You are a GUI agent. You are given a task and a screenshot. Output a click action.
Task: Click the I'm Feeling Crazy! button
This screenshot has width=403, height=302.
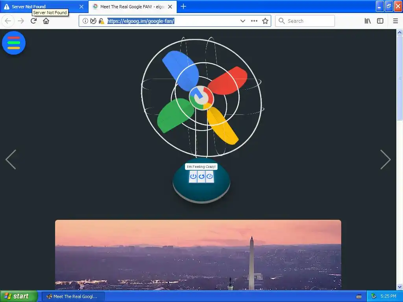[x=201, y=167]
